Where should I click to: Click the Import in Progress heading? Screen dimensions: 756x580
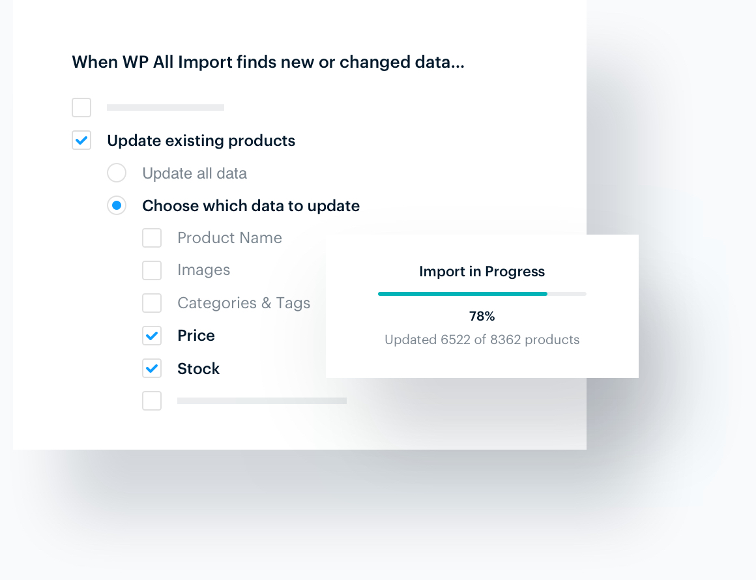point(482,272)
